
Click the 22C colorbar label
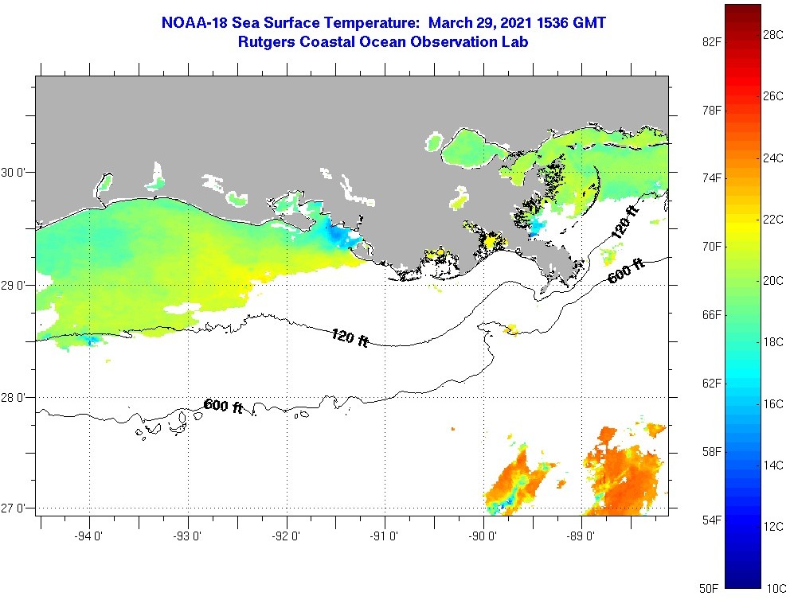(x=773, y=220)
